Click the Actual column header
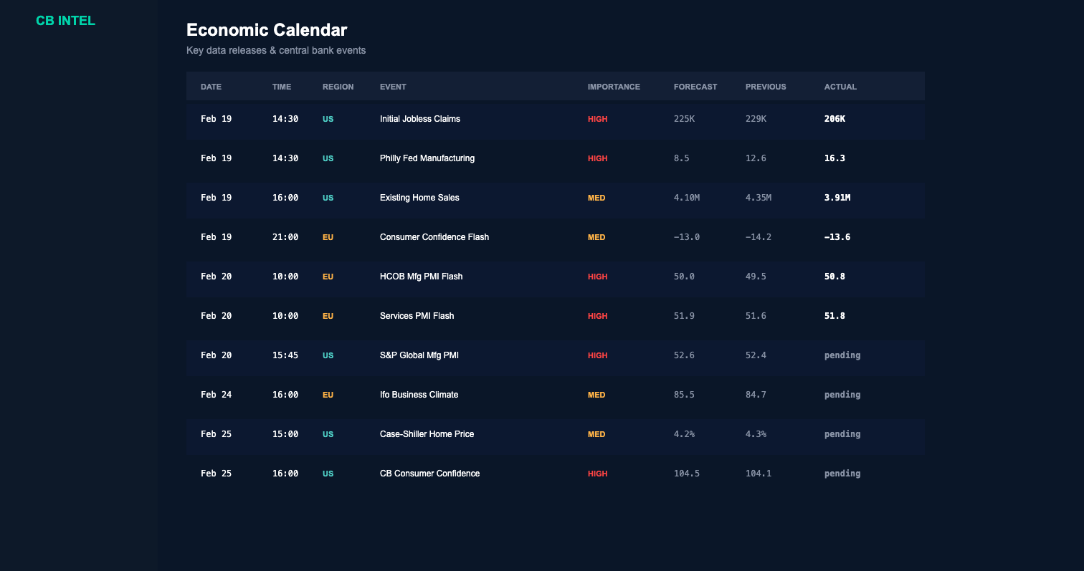This screenshot has height=571, width=1084. coord(840,87)
